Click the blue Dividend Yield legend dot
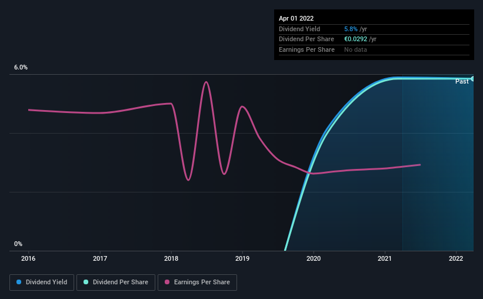 coord(19,282)
